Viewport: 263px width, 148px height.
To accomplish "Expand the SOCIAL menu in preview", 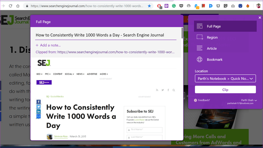I will coord(69,74).
